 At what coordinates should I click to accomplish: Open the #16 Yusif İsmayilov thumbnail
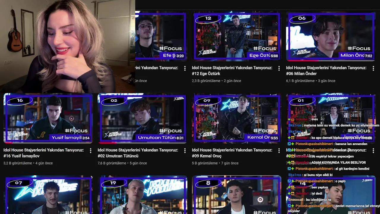click(x=48, y=118)
